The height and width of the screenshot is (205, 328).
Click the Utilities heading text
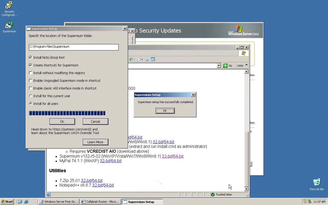click(58, 171)
